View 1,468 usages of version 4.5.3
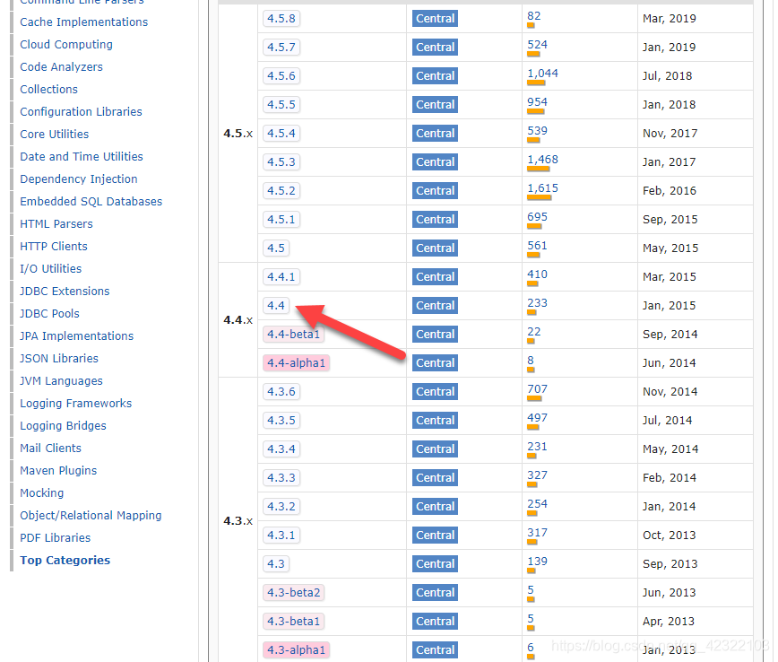This screenshot has width=778, height=662. [542, 160]
